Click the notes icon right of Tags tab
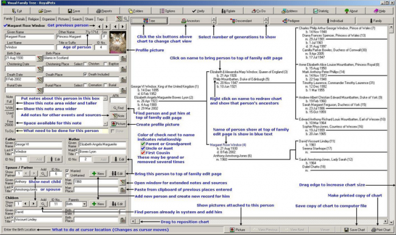 click(119, 19)
